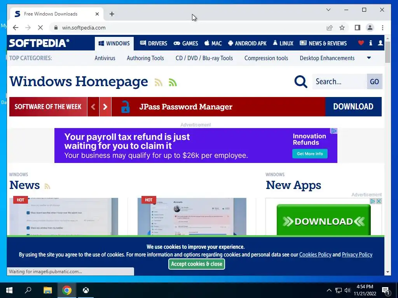Open the Games section

click(186, 43)
